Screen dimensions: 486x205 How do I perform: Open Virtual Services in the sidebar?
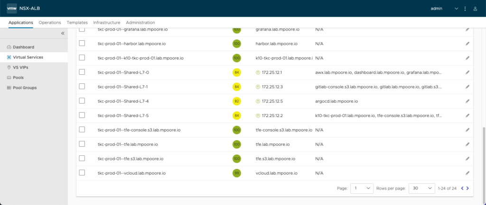point(34,57)
